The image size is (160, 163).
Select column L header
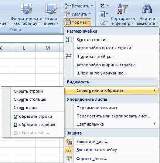point(24,48)
